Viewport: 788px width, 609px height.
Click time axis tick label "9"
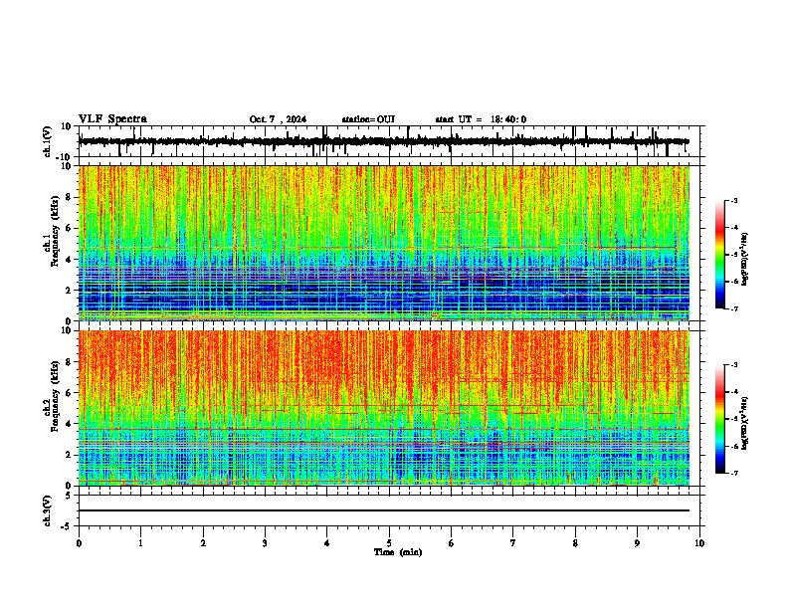click(637, 543)
